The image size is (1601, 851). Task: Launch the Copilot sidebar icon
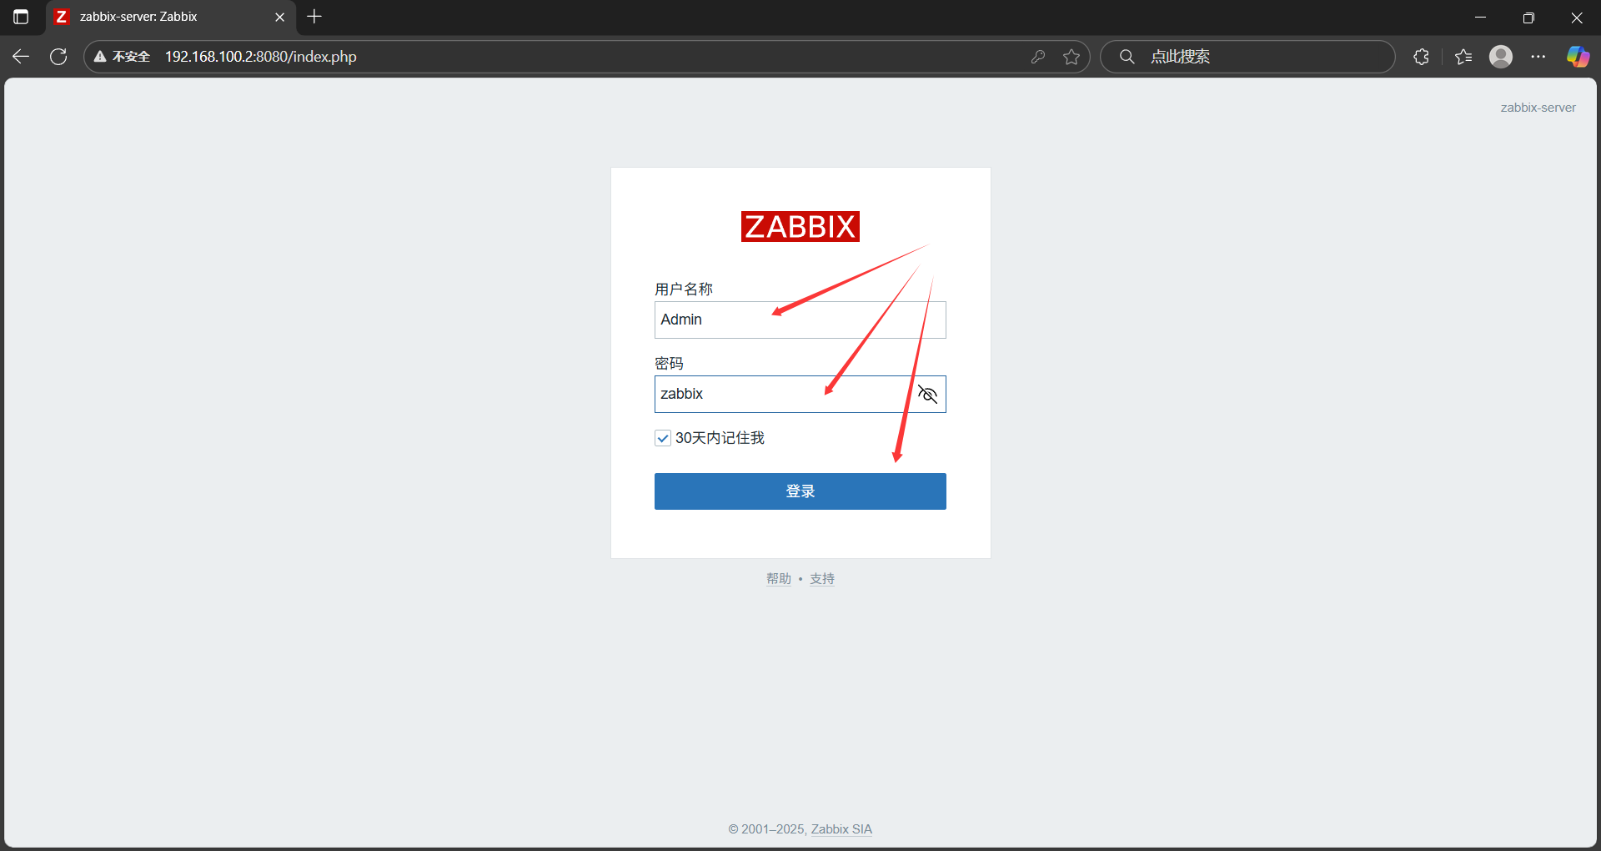point(1578,57)
